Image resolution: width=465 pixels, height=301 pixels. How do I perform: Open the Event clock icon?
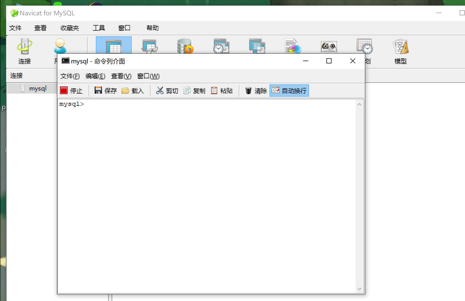pyautogui.click(x=221, y=46)
